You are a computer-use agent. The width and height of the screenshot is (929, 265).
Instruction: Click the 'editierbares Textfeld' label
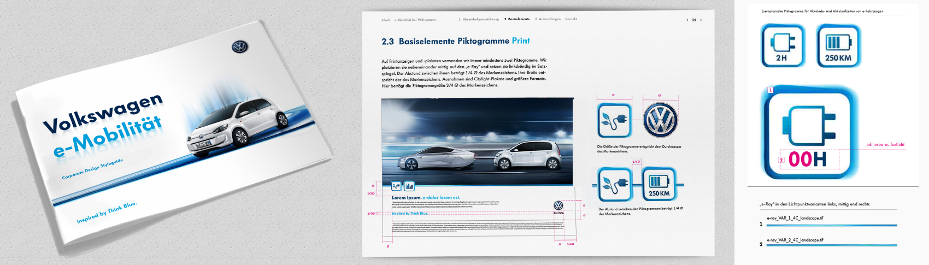tap(885, 145)
